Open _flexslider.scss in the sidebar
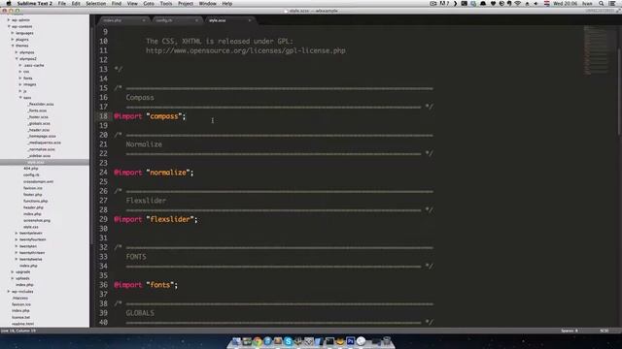 click(x=41, y=104)
